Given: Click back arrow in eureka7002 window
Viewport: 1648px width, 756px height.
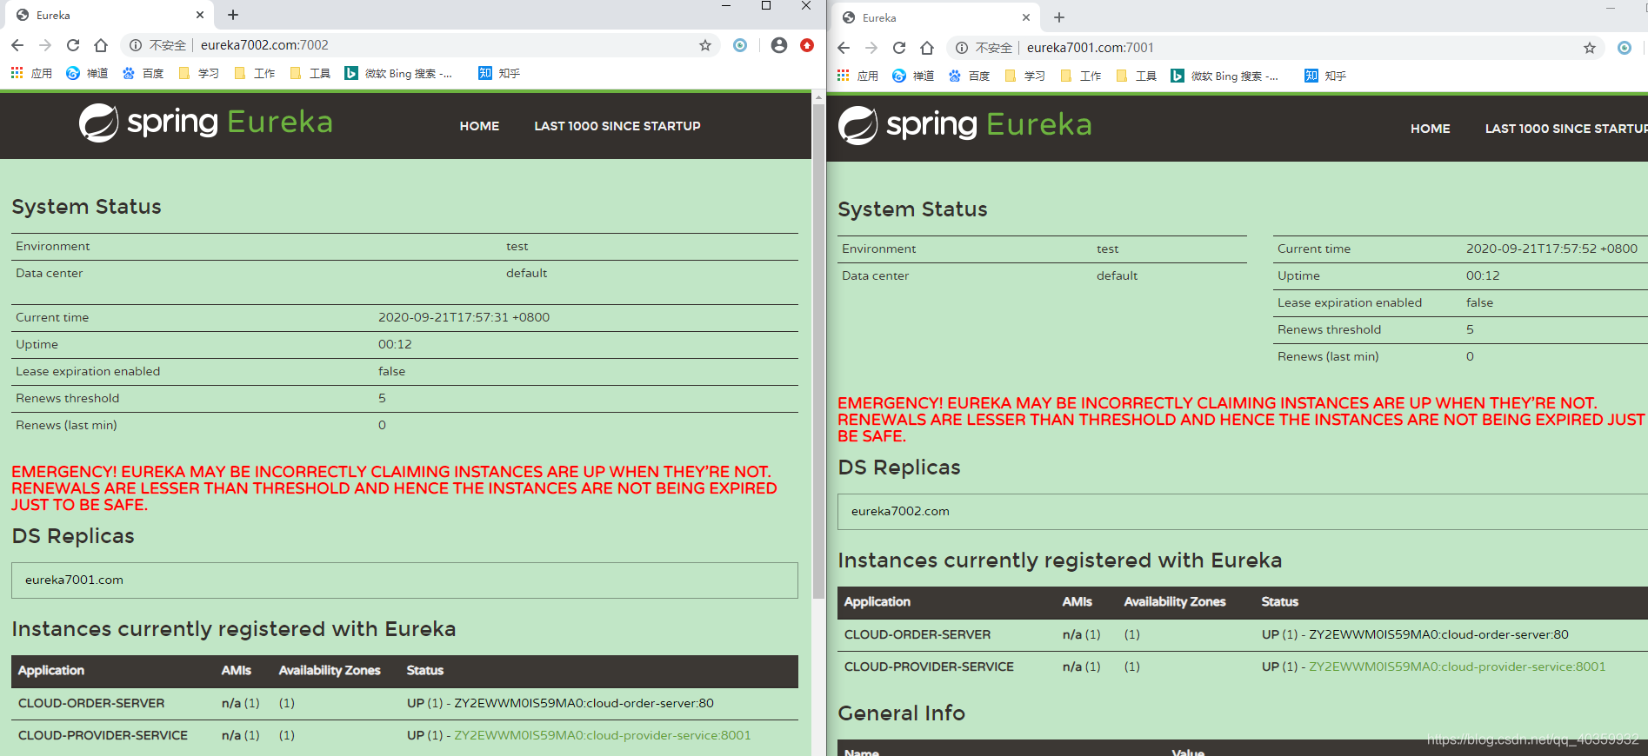Looking at the screenshot, I should pos(17,45).
